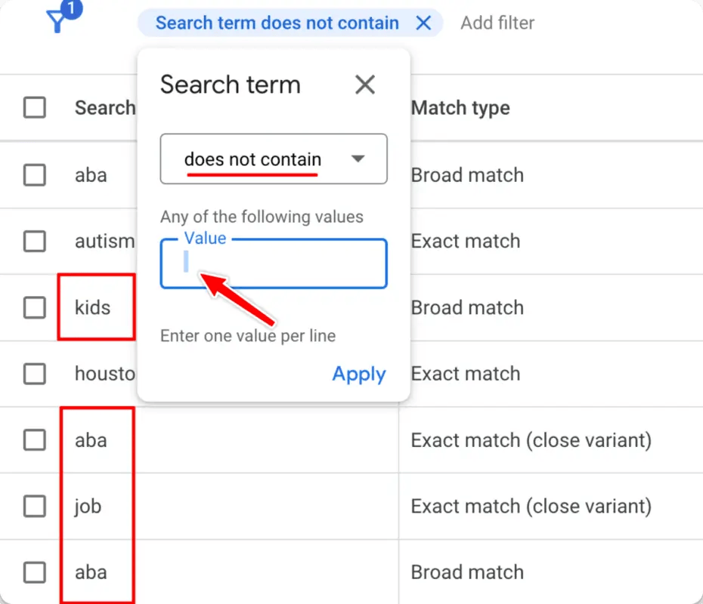
Task: Check the box next to 'job'
Action: pos(35,507)
